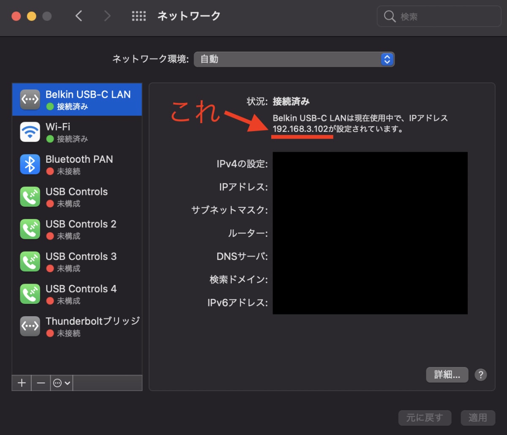
Task: Click the Thunderbolt bridge icon
Action: pos(30,326)
